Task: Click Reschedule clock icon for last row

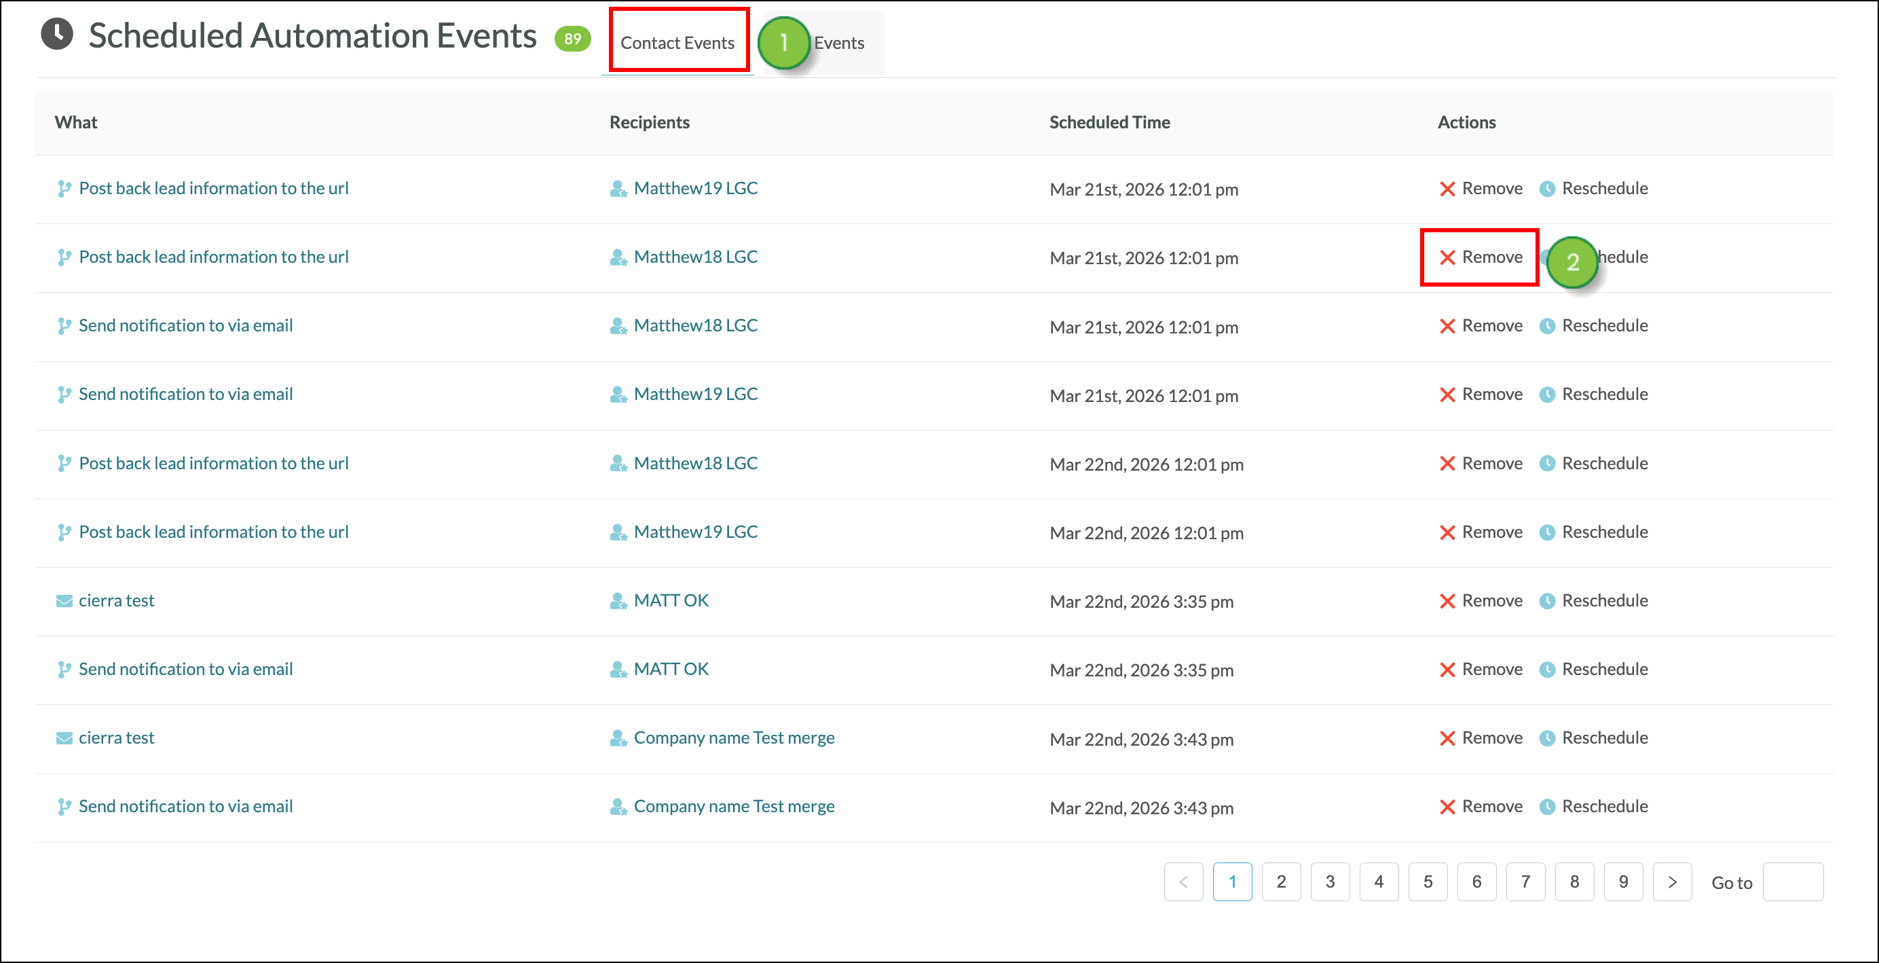Action: click(x=1546, y=806)
